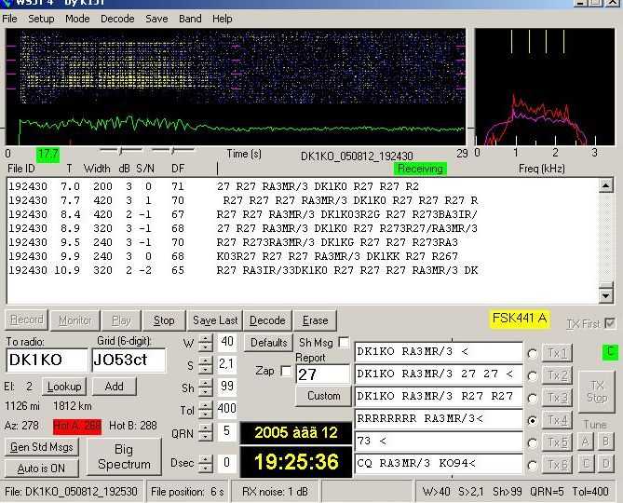Click the Stop button

point(164,320)
